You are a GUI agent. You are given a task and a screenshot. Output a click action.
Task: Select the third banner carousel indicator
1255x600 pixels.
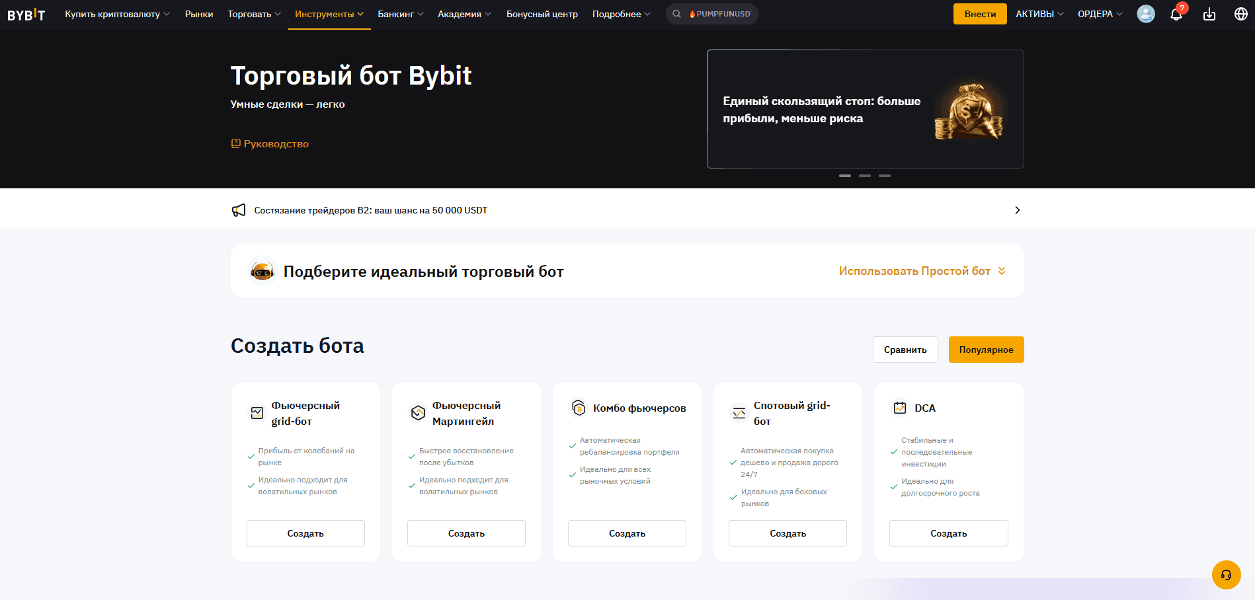click(x=885, y=176)
